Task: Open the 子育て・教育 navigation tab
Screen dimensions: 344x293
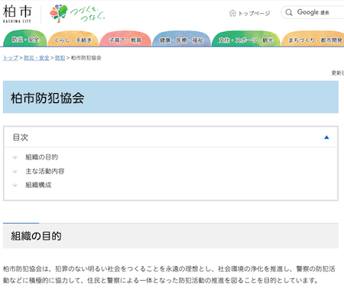Action: coord(125,40)
